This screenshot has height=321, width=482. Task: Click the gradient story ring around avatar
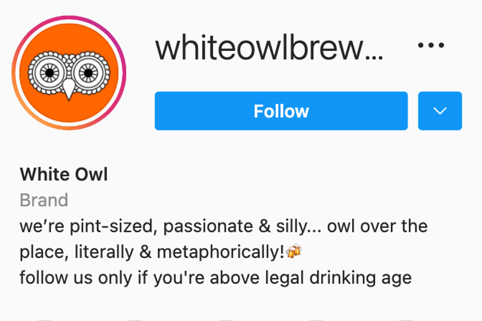click(x=69, y=18)
